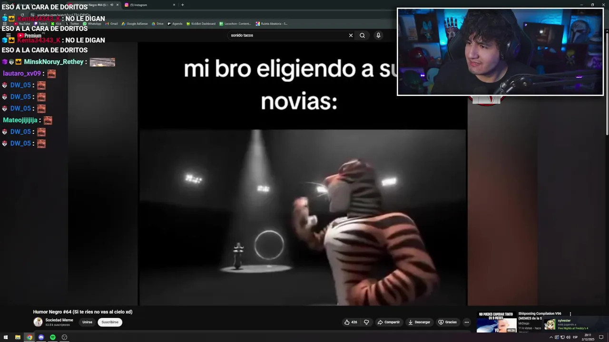
Task: Click the Gmail bookmark
Action: [x=111, y=23]
